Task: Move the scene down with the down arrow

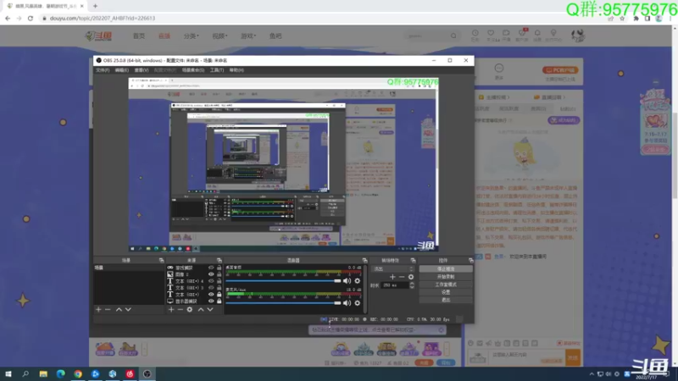Action: pos(128,310)
